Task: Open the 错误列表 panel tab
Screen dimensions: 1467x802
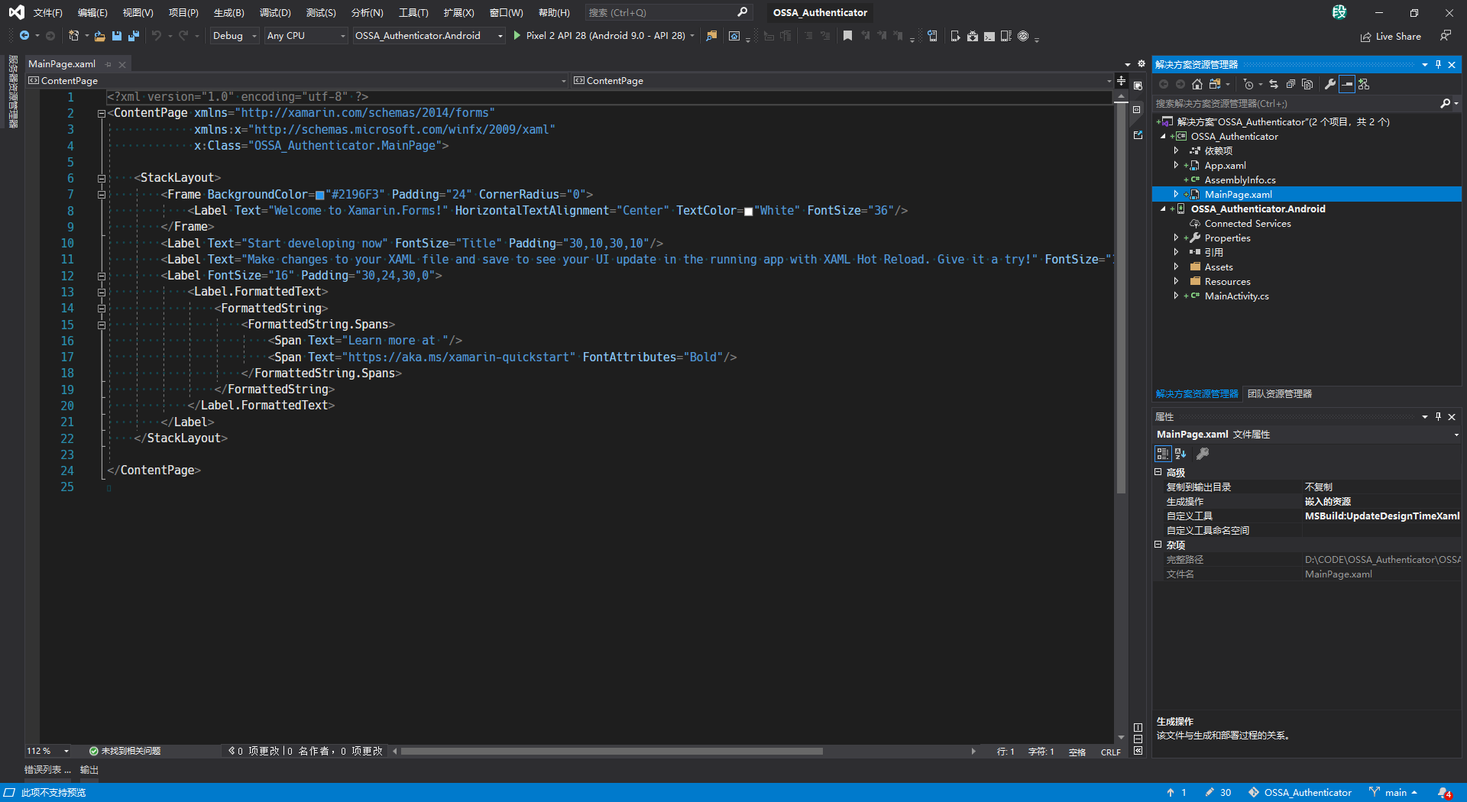Action: 47,770
